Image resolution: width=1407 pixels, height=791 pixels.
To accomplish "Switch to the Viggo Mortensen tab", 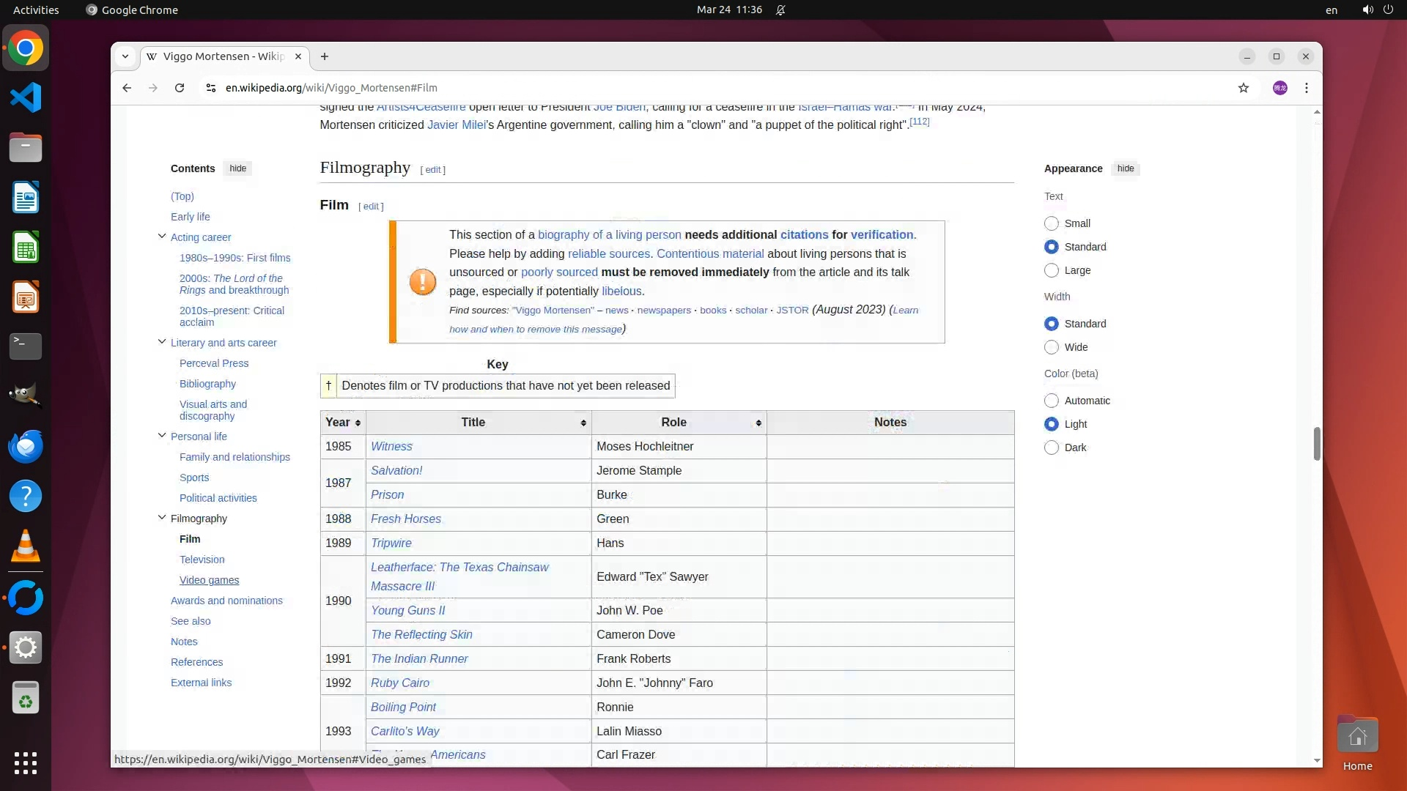I will click(x=223, y=56).
